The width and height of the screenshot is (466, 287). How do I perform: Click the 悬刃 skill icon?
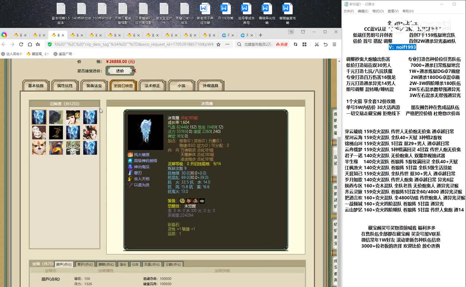130,173
